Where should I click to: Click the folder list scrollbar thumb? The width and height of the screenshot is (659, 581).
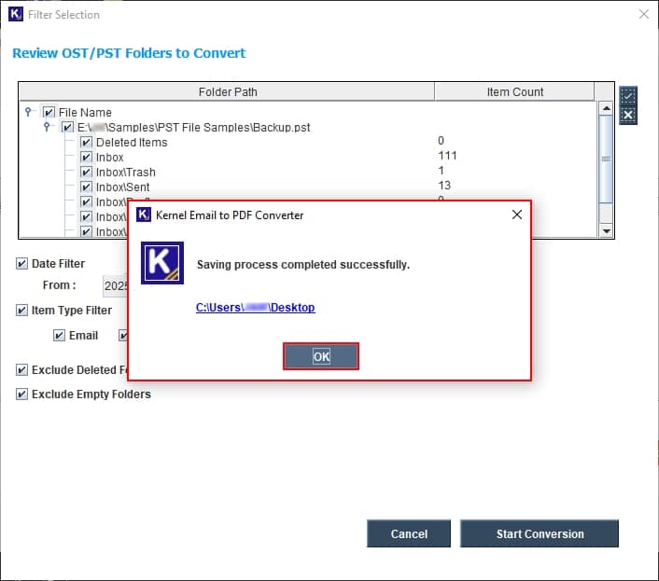[606, 159]
